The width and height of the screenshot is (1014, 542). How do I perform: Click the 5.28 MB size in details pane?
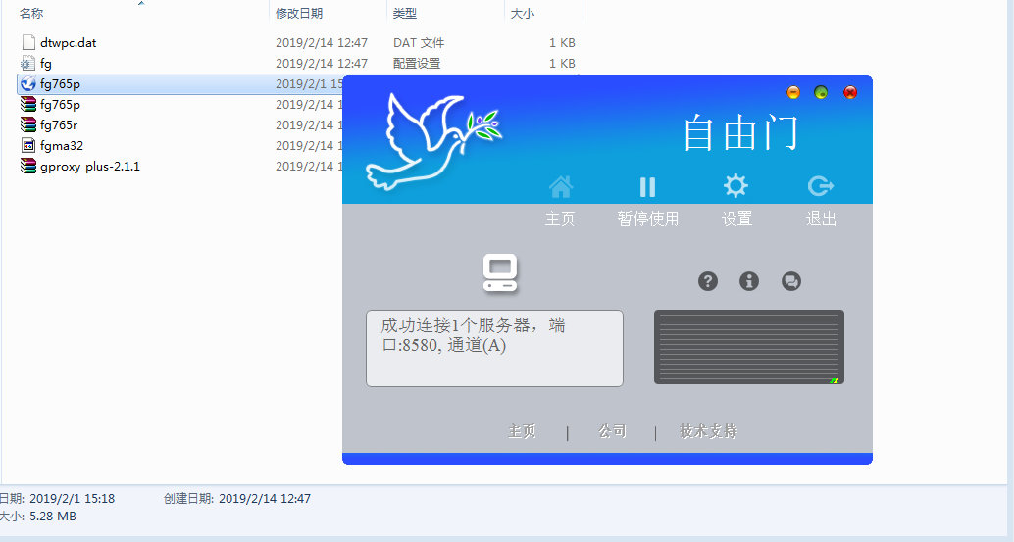[52, 517]
